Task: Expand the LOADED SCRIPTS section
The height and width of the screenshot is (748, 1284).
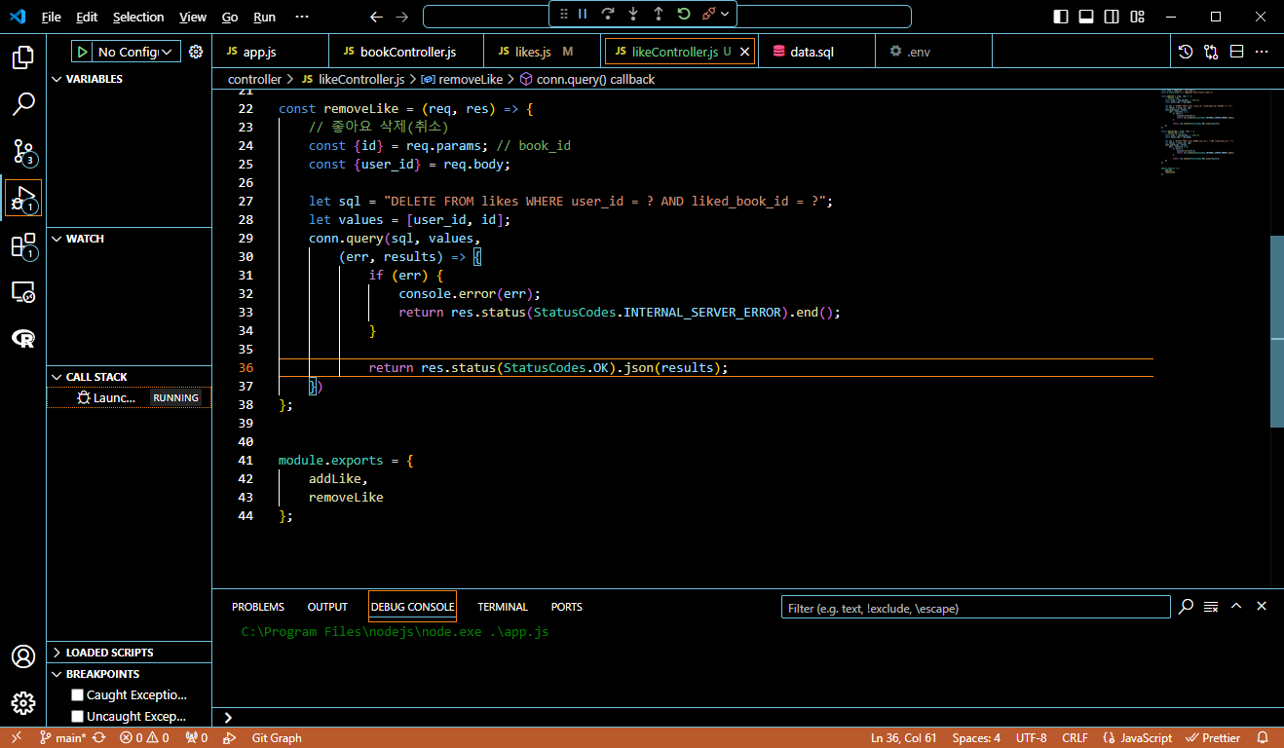Action: click(129, 653)
